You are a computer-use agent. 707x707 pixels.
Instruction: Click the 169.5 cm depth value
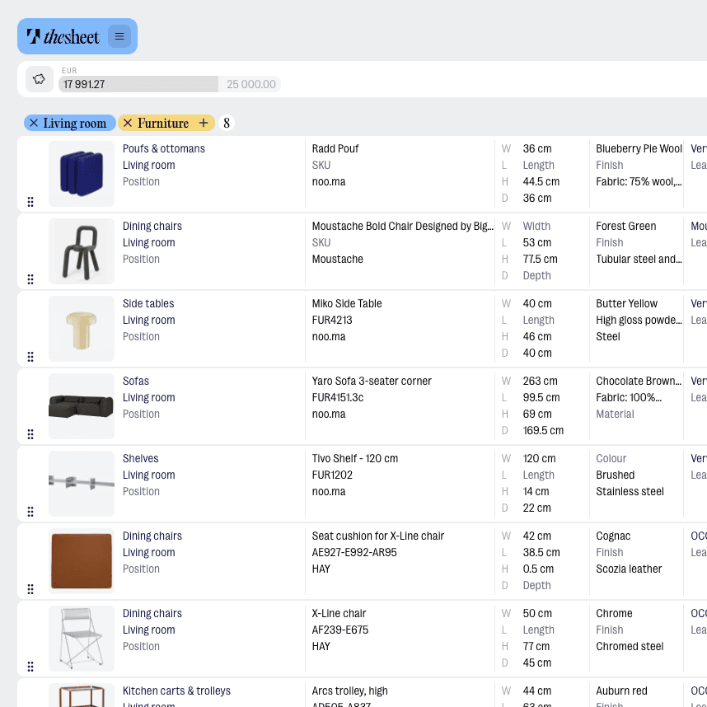click(543, 431)
